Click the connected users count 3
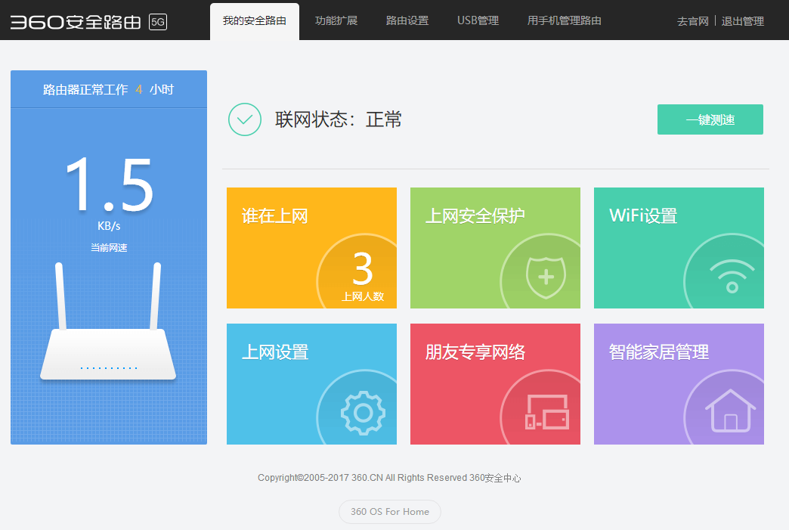 pos(363,268)
